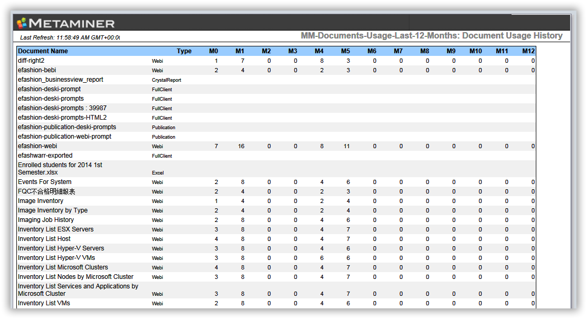Select the efashion-webi document name
587x319 pixels.
tap(37, 146)
